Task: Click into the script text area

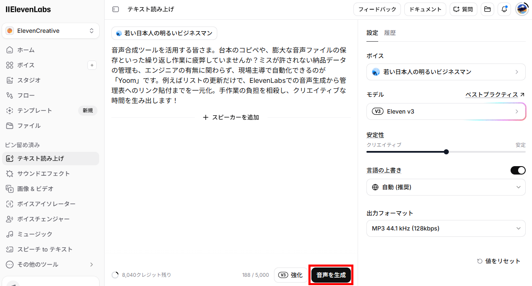Action: click(231, 75)
